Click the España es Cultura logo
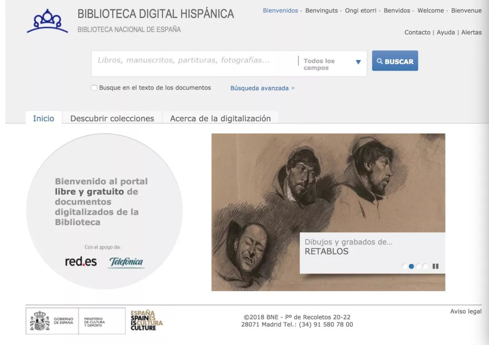 click(147, 321)
